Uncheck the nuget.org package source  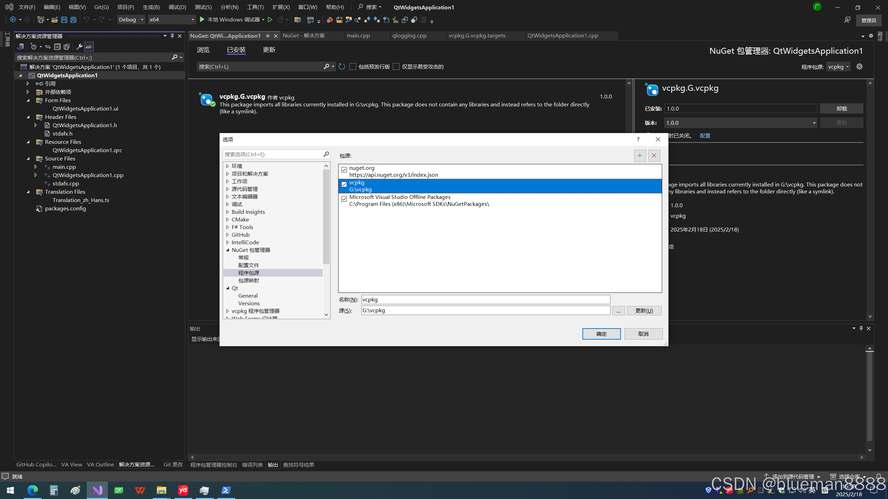pos(344,169)
